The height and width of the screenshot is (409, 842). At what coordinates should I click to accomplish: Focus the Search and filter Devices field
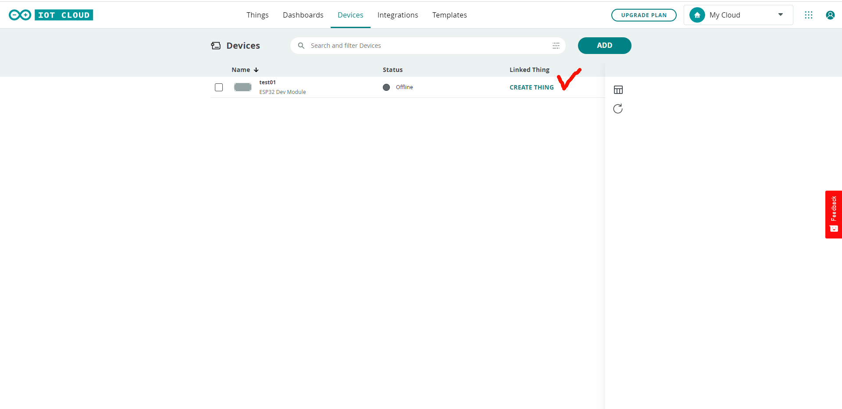pos(428,46)
